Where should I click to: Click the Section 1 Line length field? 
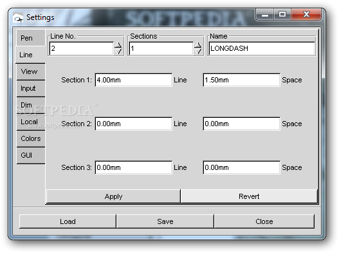tap(133, 80)
